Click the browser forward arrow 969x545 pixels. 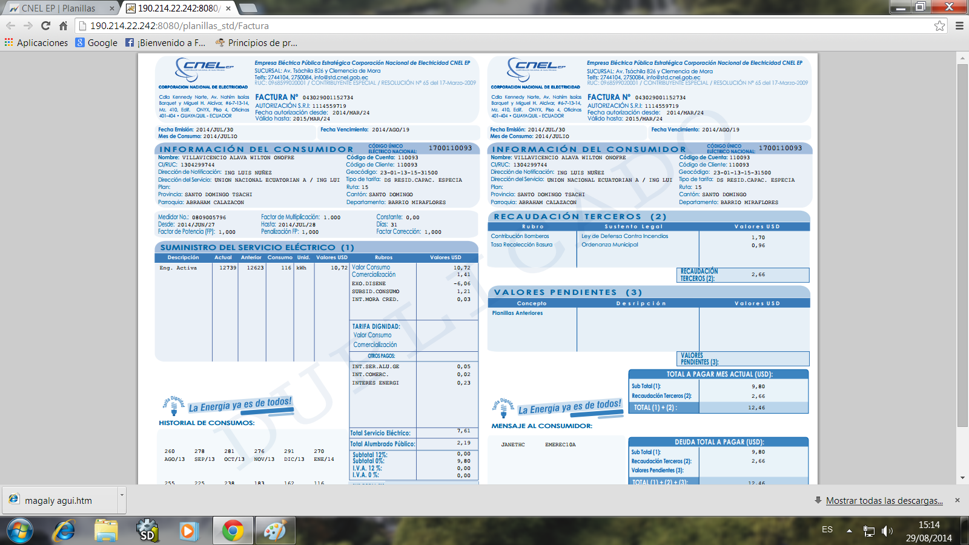(x=28, y=26)
